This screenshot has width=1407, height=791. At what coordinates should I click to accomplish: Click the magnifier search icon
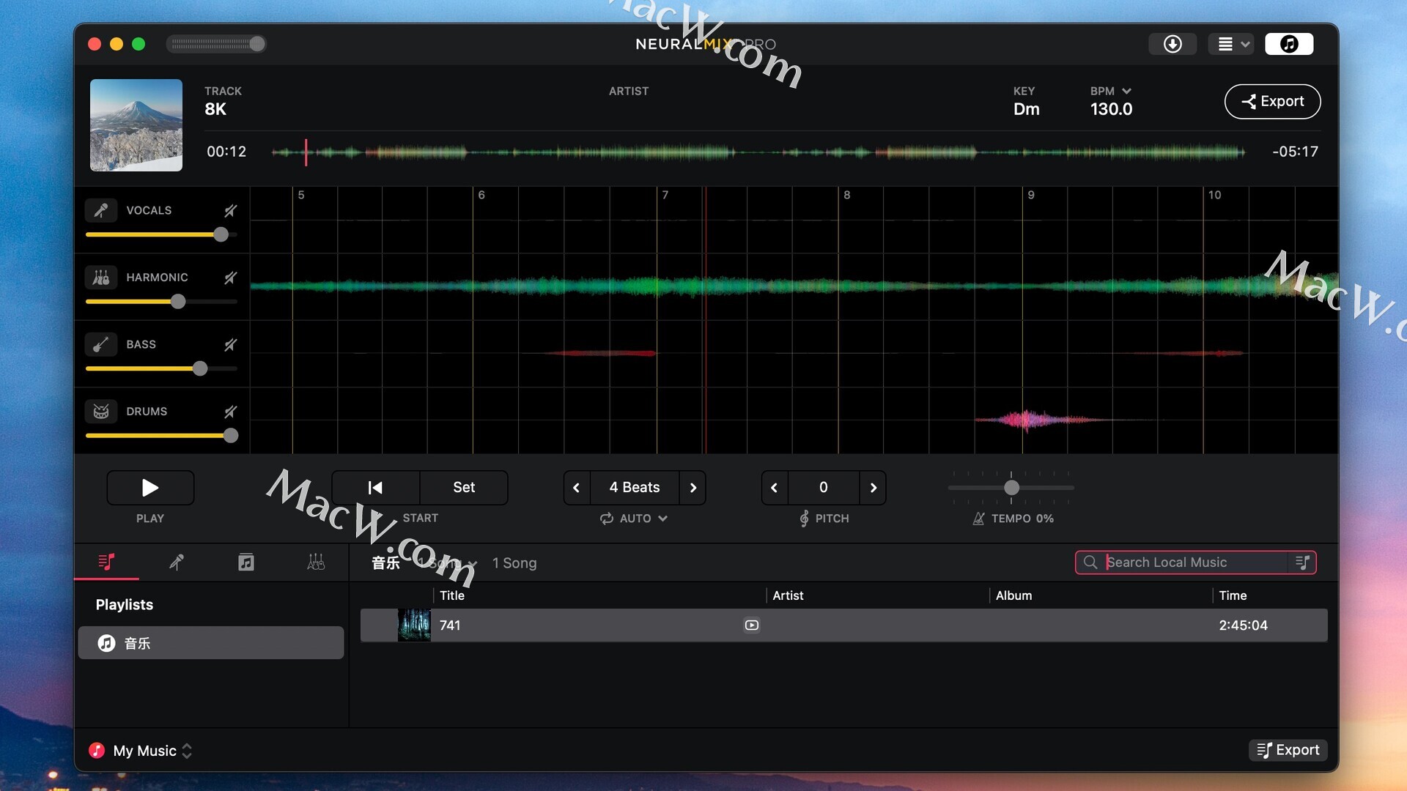coord(1090,562)
